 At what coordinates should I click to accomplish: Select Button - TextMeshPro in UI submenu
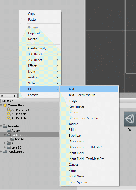coord(89,118)
